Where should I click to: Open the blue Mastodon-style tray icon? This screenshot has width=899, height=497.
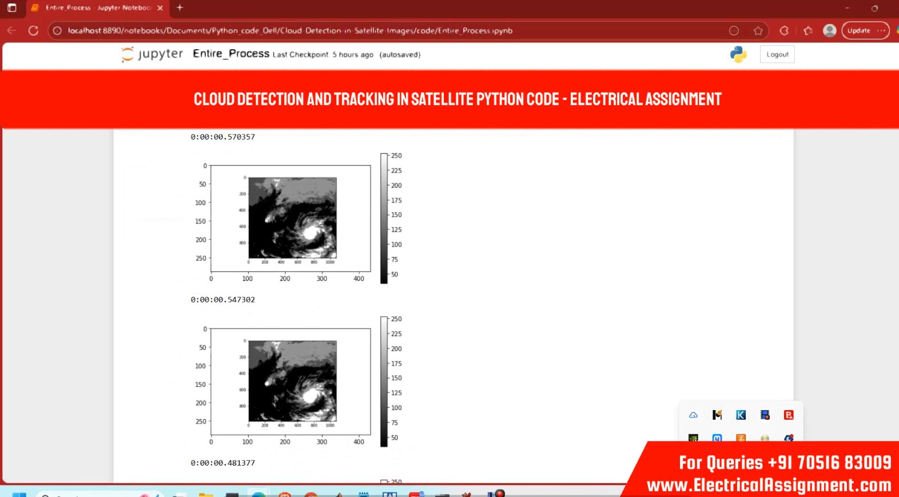point(717,438)
